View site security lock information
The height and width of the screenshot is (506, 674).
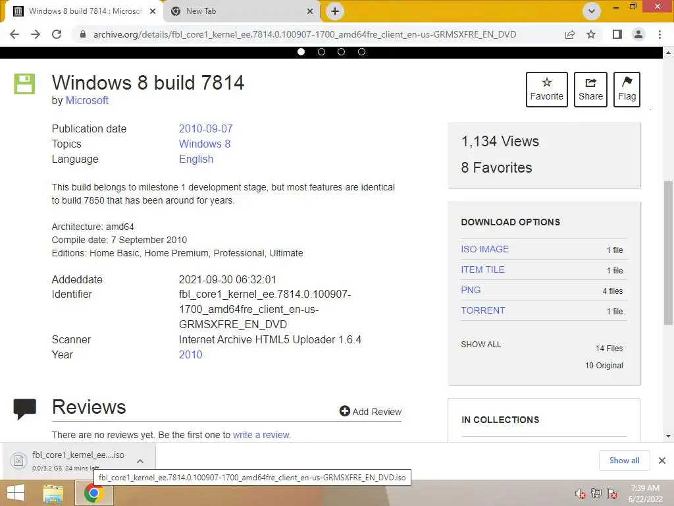[x=83, y=34]
